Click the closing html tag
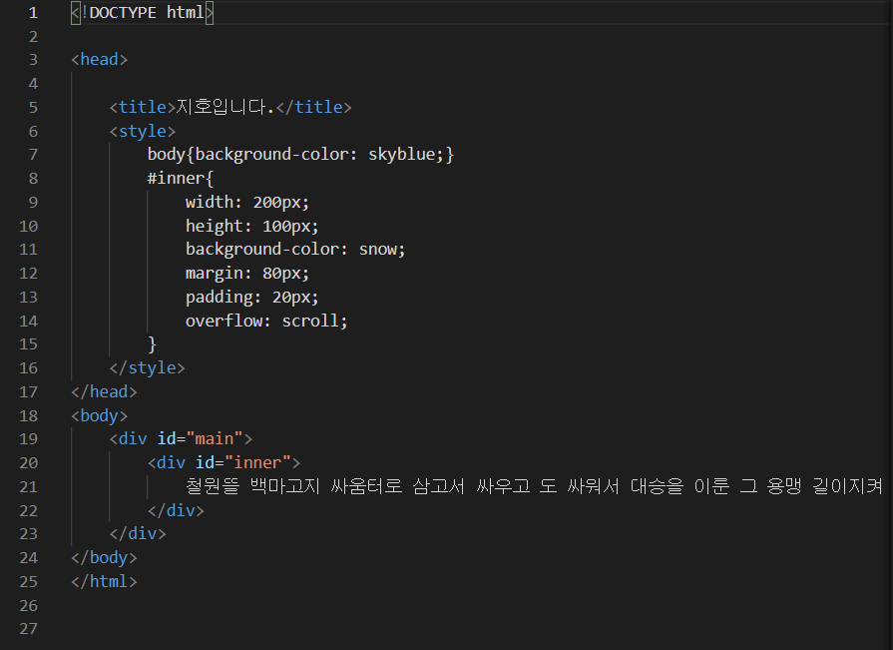This screenshot has width=893, height=650. 104,582
